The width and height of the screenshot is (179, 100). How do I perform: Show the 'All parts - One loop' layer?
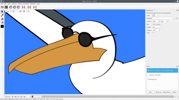click(x=148, y=75)
